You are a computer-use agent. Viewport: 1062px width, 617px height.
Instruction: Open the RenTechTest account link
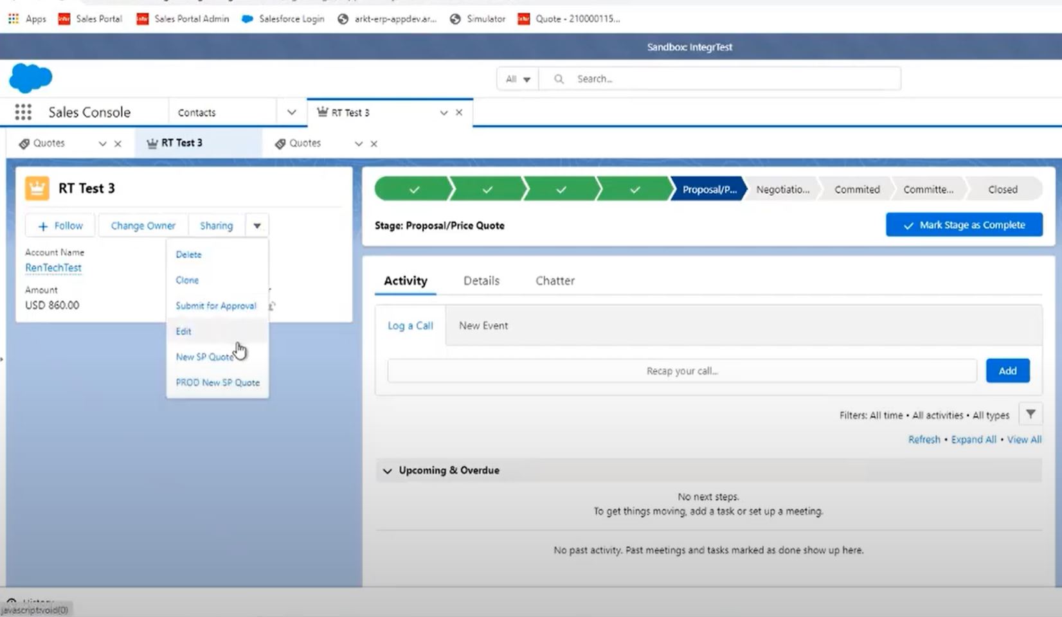click(53, 267)
